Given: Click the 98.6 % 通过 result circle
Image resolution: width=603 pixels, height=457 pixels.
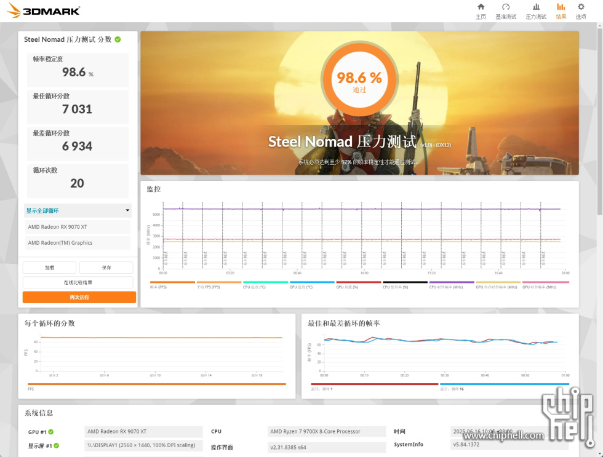Looking at the screenshot, I should (x=359, y=79).
